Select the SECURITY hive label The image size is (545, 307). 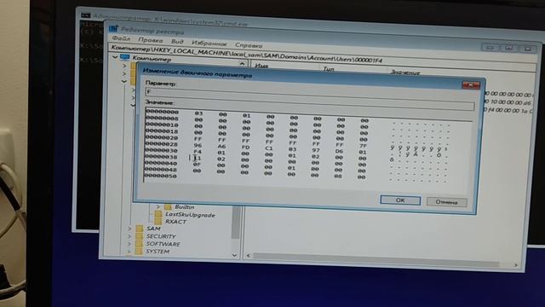point(161,236)
